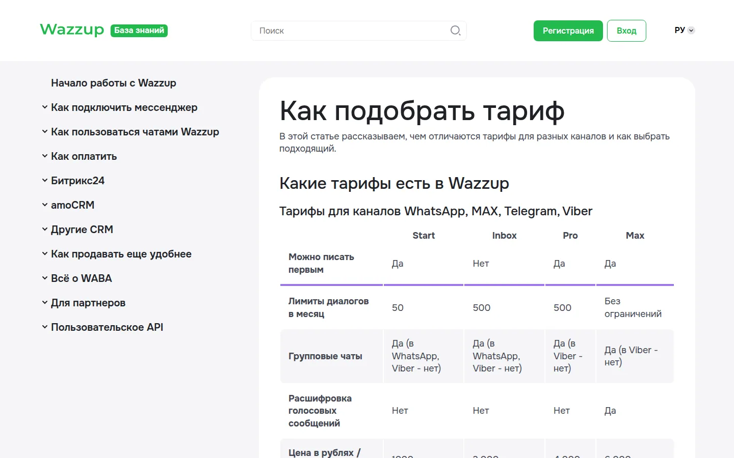Expand chevron next to amoCRM
Viewport: 734px width, 458px height.
click(45, 205)
